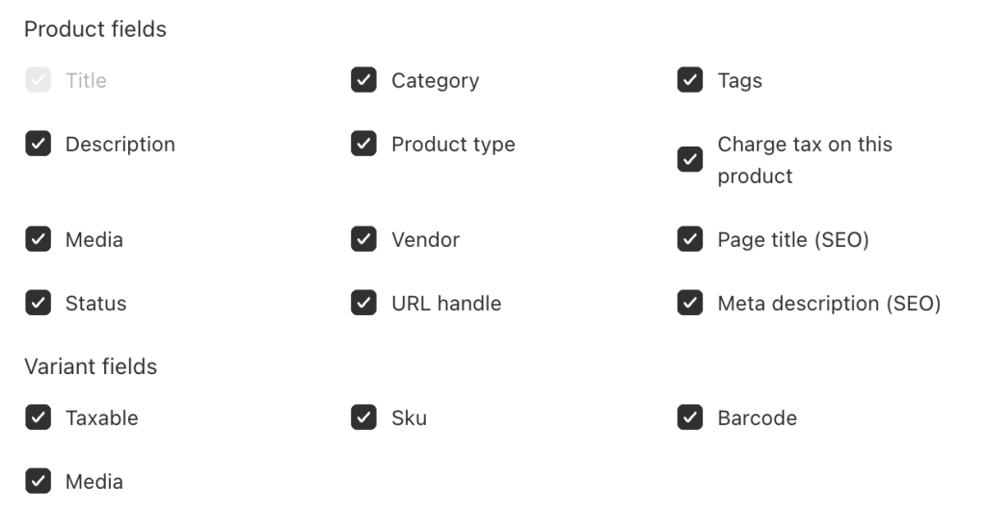
Task: Uncheck the Status checkbox
Action: (38, 303)
